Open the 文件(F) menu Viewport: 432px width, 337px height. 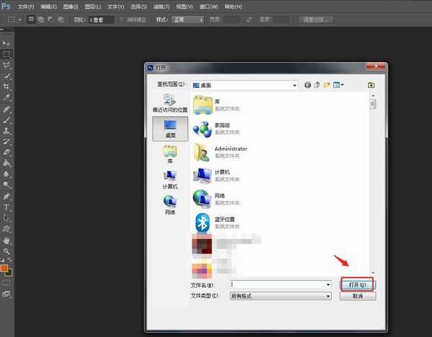coord(25,6)
